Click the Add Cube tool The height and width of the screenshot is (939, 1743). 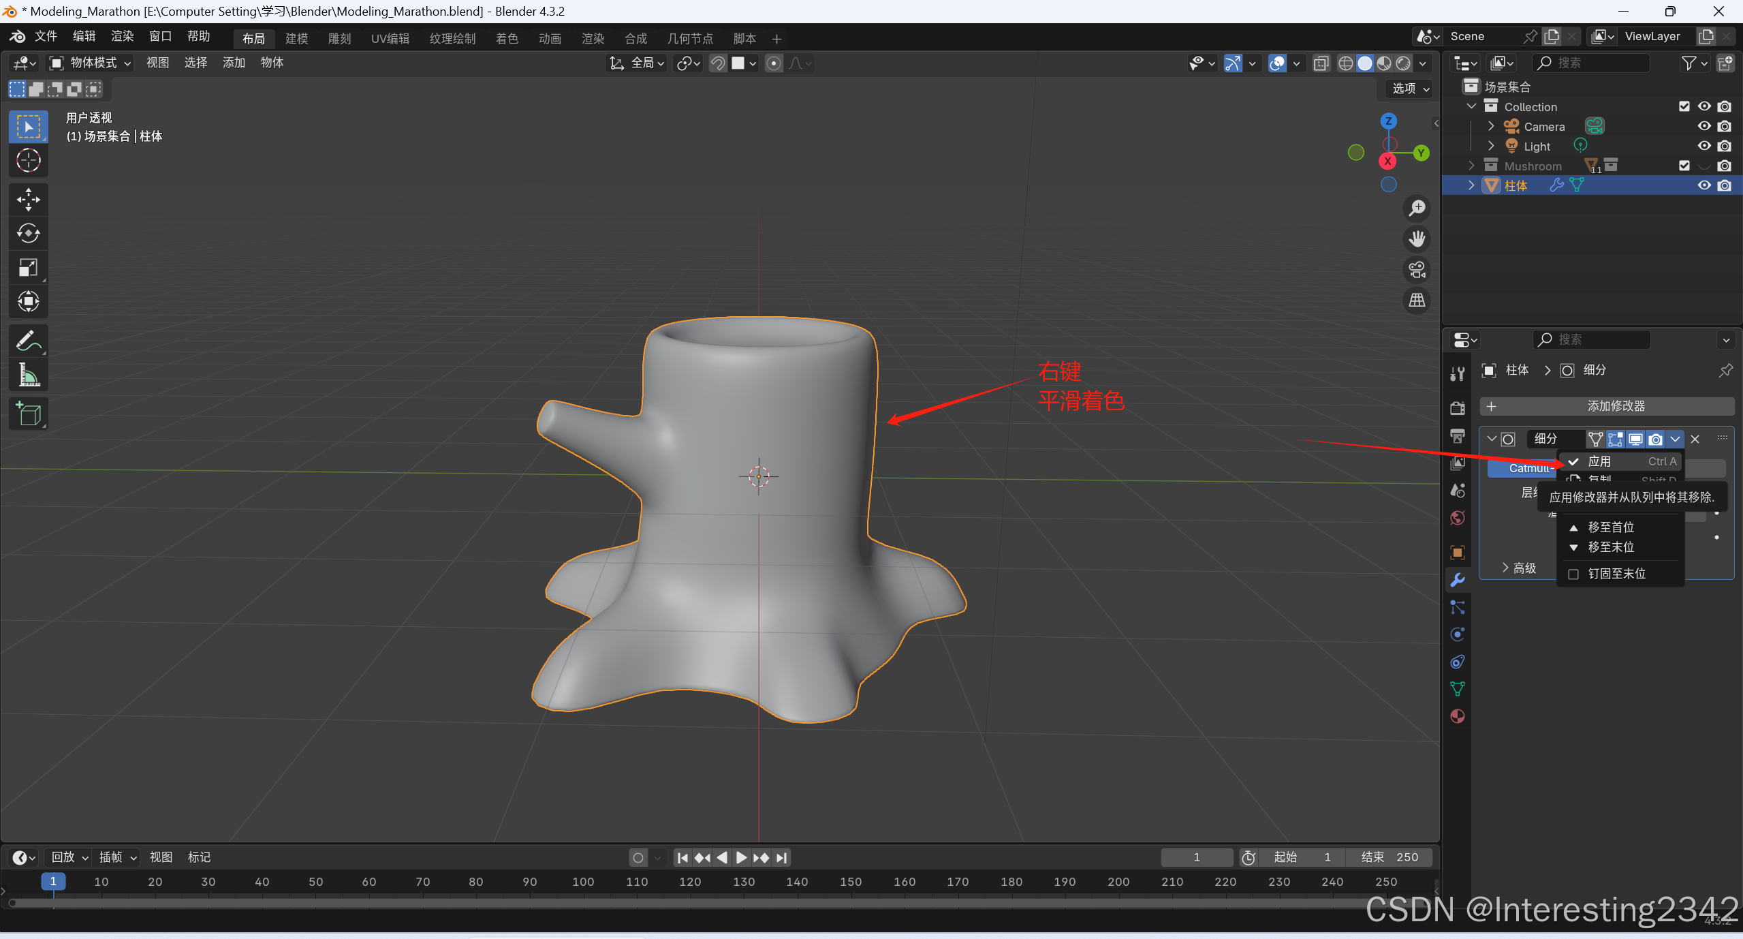click(x=28, y=414)
